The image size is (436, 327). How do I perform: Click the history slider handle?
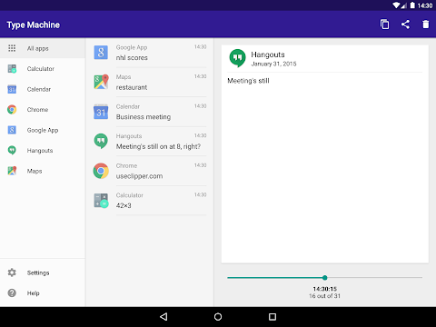click(325, 277)
